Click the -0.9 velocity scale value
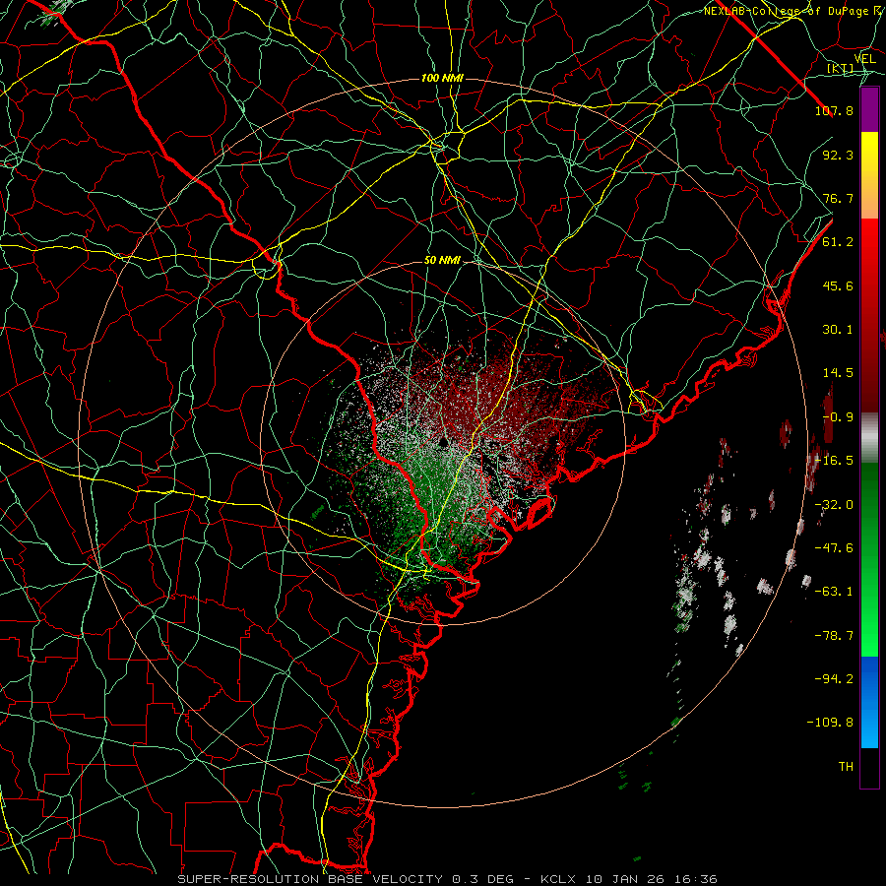The height and width of the screenshot is (886, 886). tap(838, 417)
